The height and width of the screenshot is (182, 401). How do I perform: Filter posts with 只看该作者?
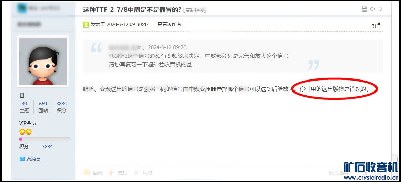169,24
